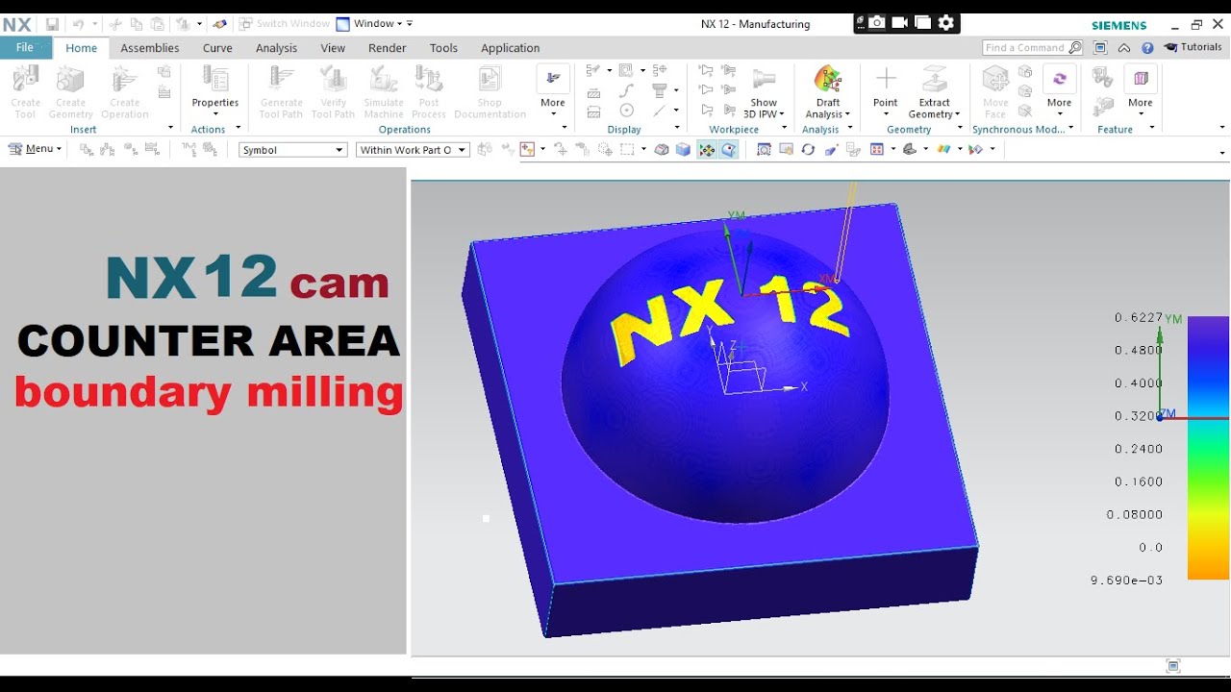Image resolution: width=1231 pixels, height=692 pixels.
Task: Open the Within Work Part Only dropdown
Action: pyautogui.click(x=413, y=150)
